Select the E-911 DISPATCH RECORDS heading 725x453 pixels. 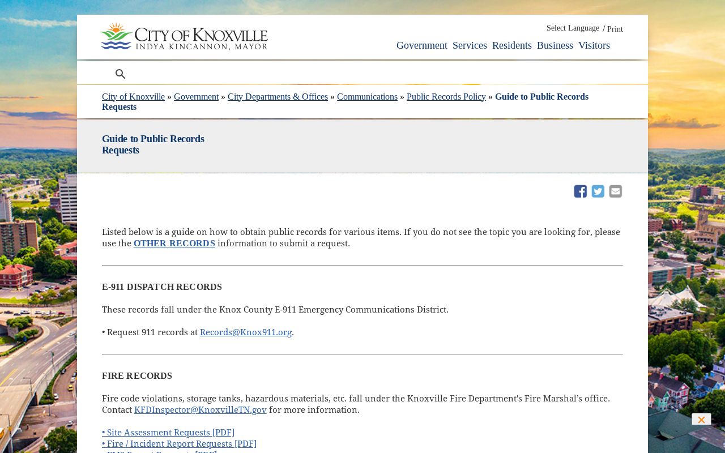[x=162, y=287]
